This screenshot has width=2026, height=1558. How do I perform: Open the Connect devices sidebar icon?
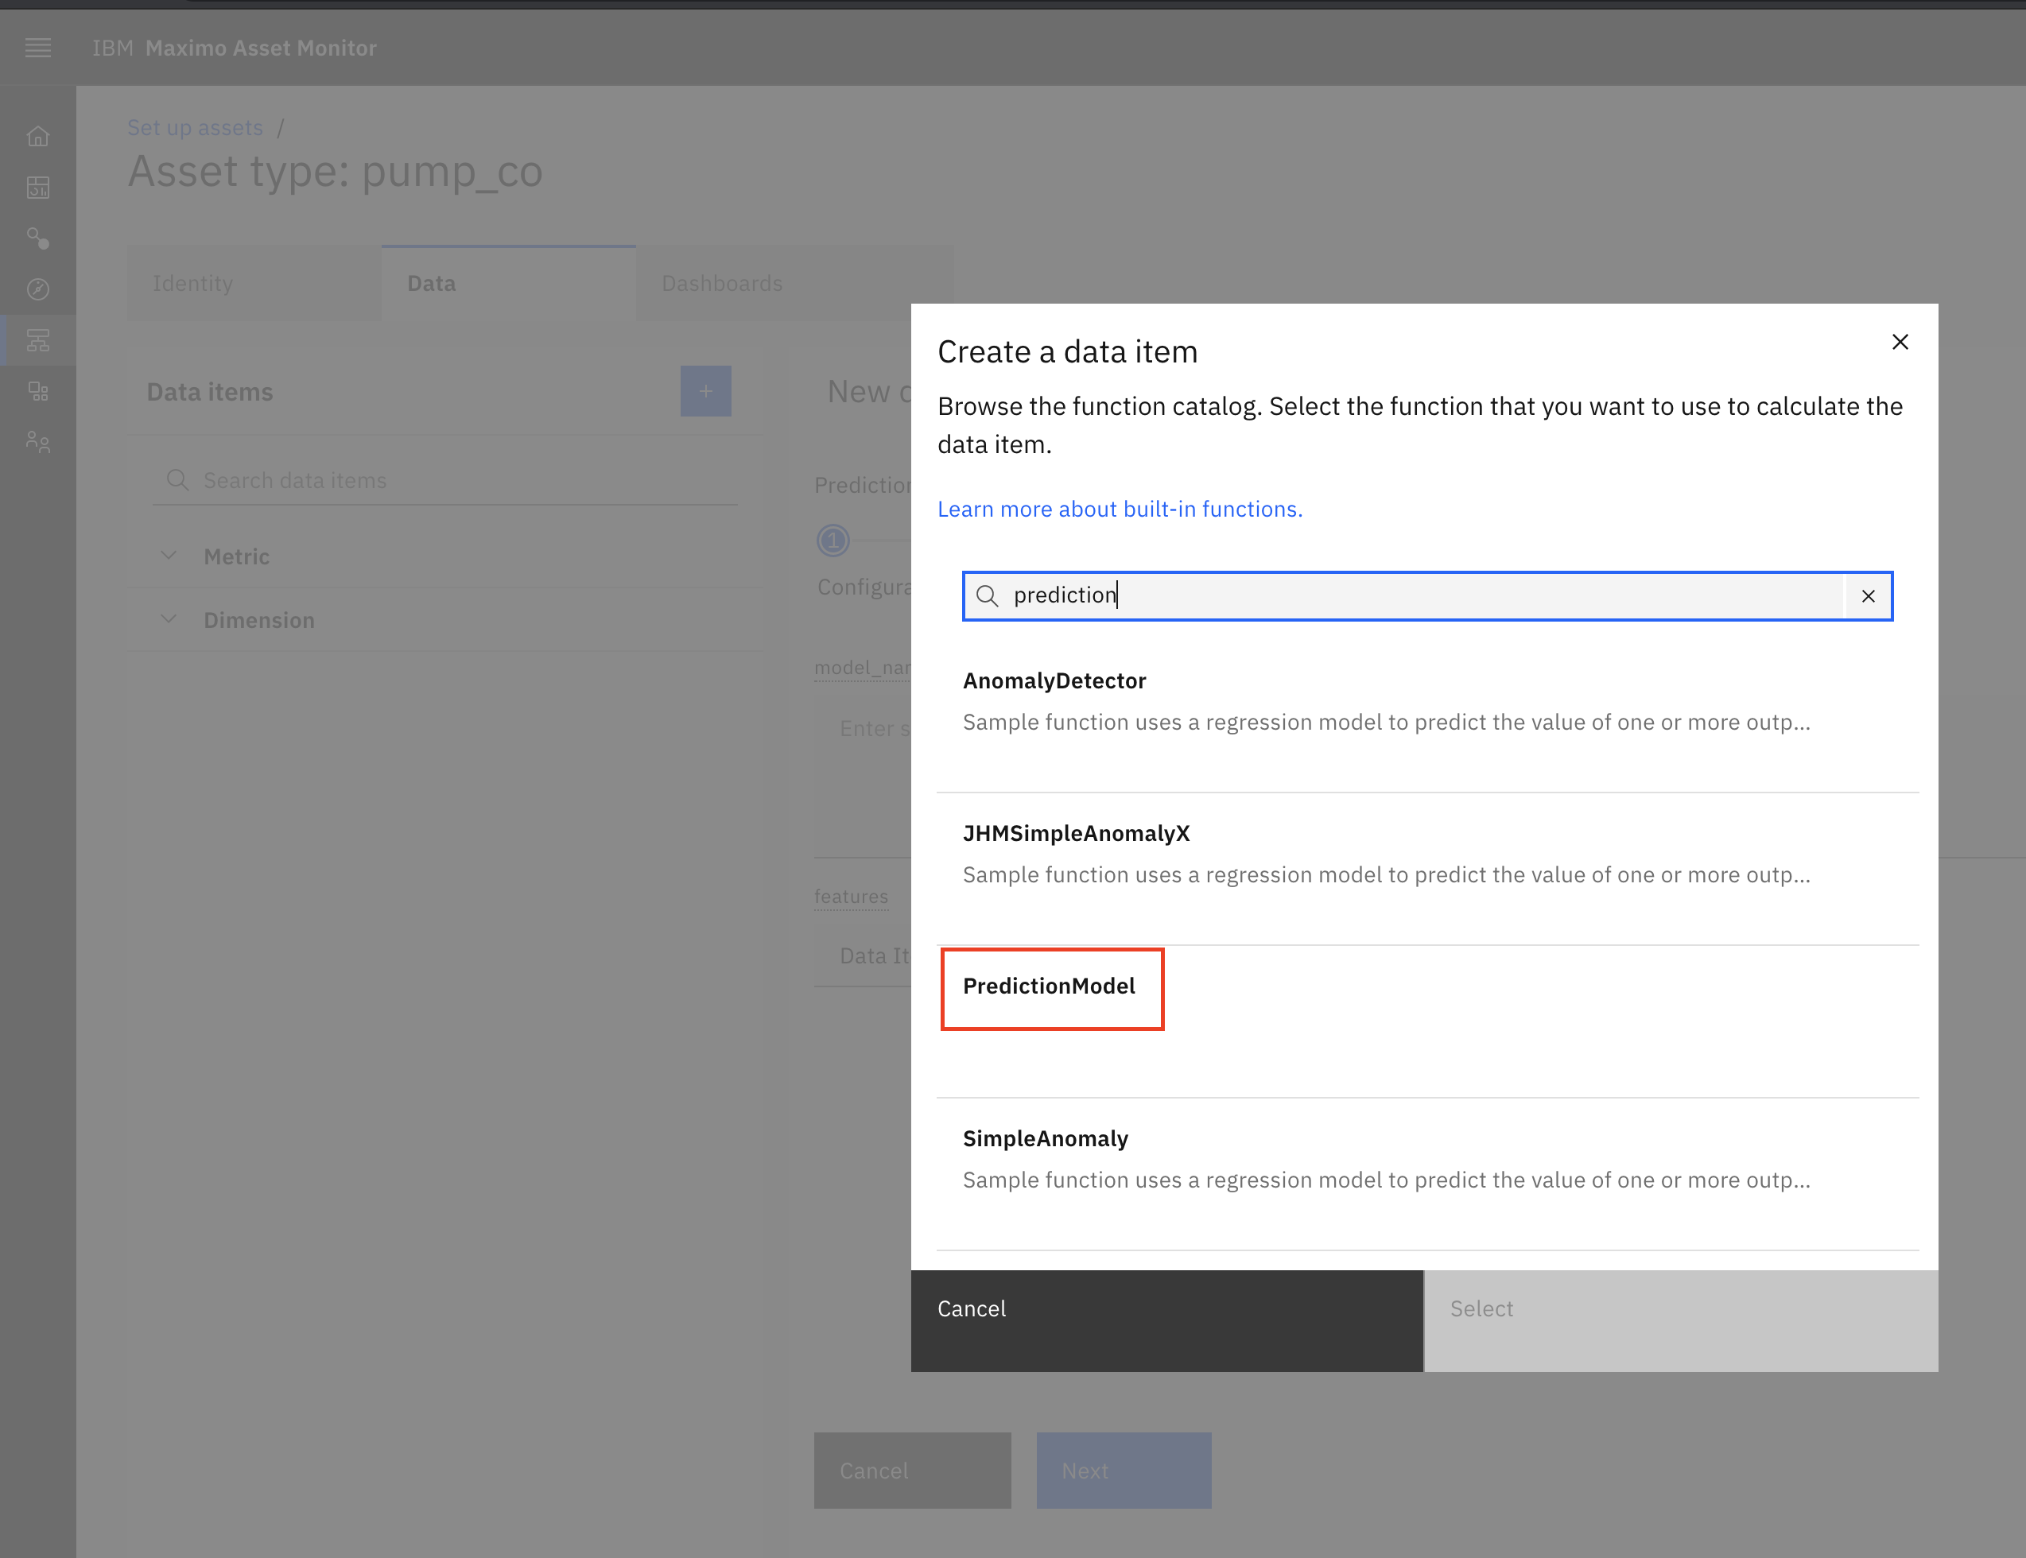click(38, 239)
